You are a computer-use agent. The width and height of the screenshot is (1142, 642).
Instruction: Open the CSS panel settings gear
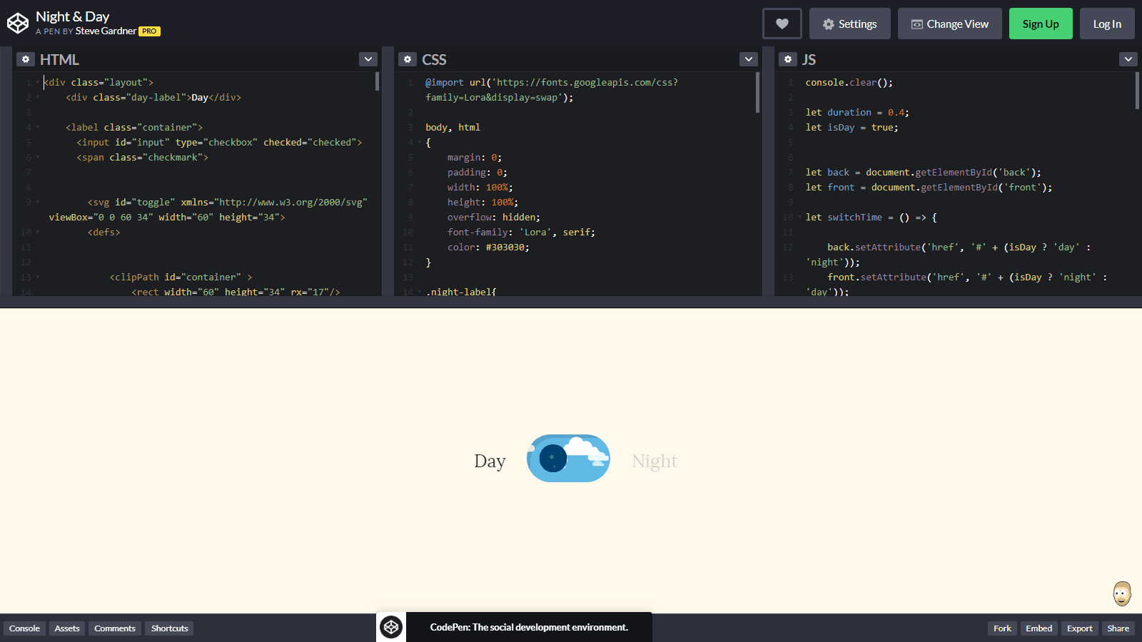[x=407, y=59]
